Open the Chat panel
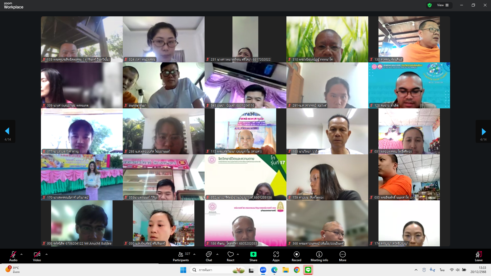491x276 pixels. [x=209, y=255]
